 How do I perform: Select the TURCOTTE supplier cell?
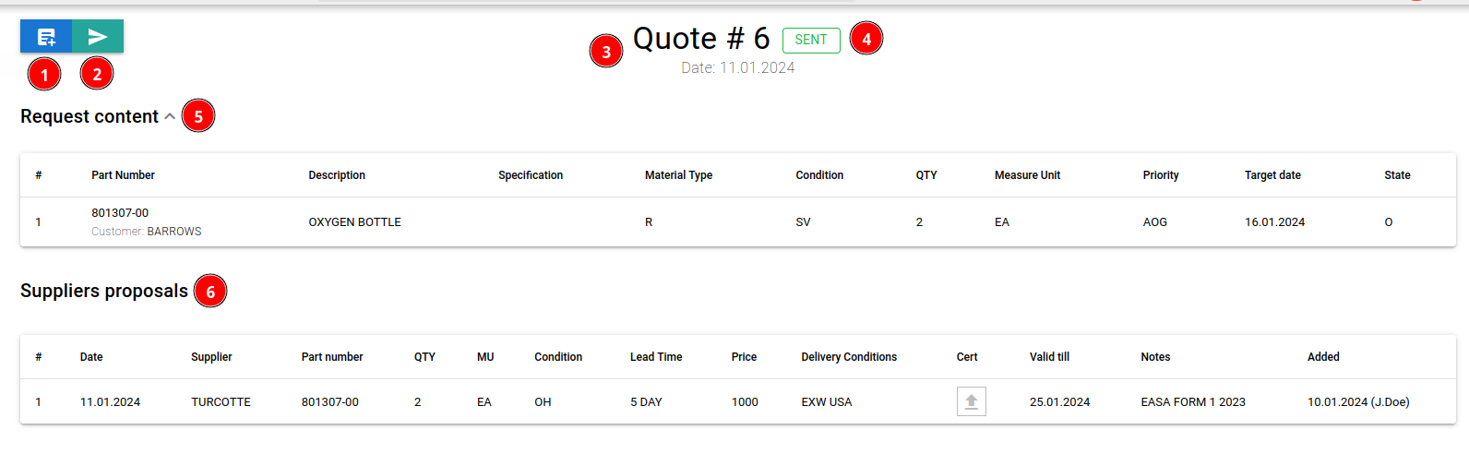(221, 402)
